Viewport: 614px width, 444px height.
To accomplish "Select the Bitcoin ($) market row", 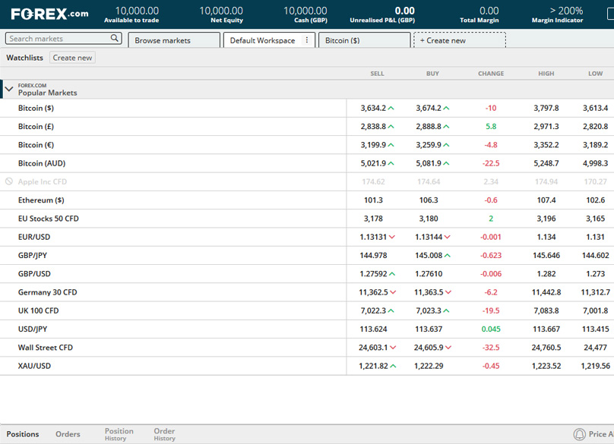I will (x=307, y=108).
